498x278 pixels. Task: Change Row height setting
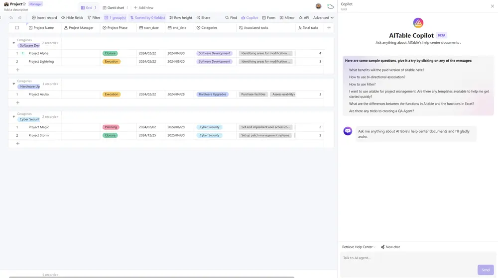181,18
